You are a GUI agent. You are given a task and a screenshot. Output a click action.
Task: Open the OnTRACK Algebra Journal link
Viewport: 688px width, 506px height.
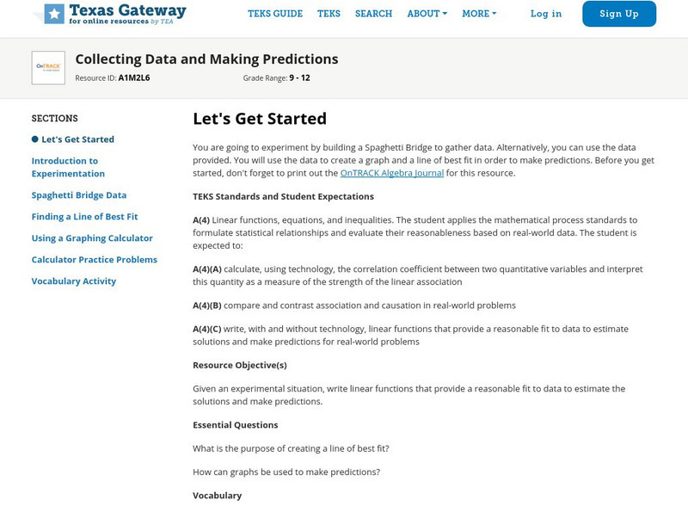tap(392, 173)
